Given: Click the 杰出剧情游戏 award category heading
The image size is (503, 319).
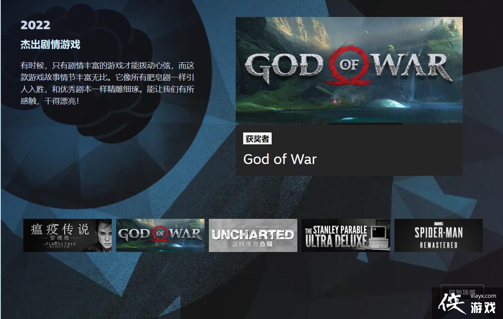Looking at the screenshot, I should tap(51, 45).
